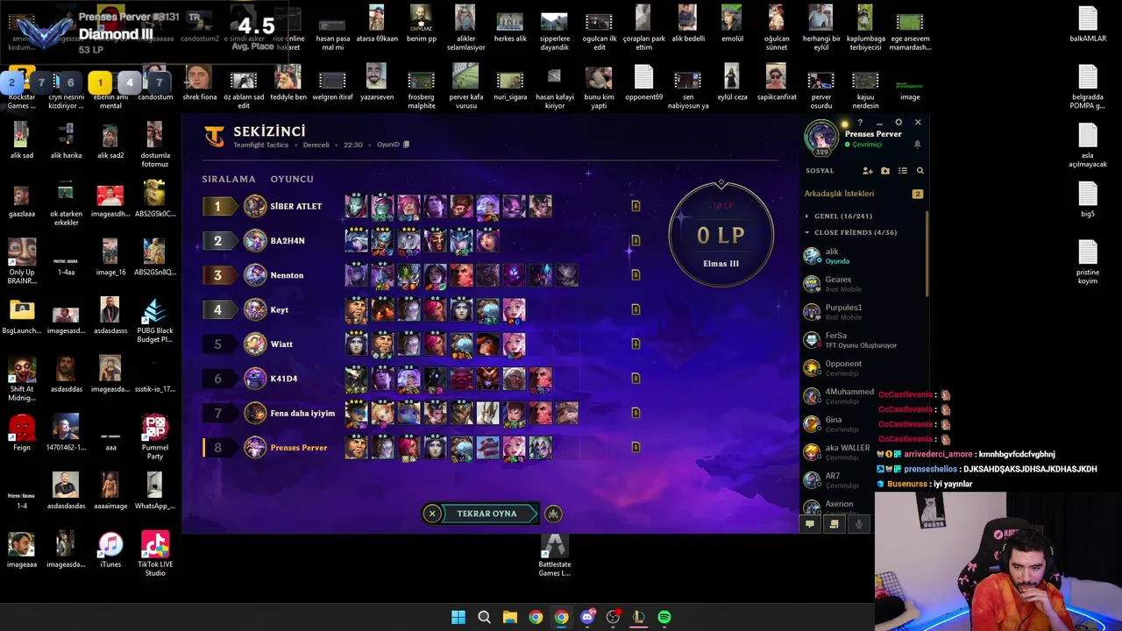
Task: Click the round emblem icon right of TEKRAR OYNA
Action: [553, 514]
